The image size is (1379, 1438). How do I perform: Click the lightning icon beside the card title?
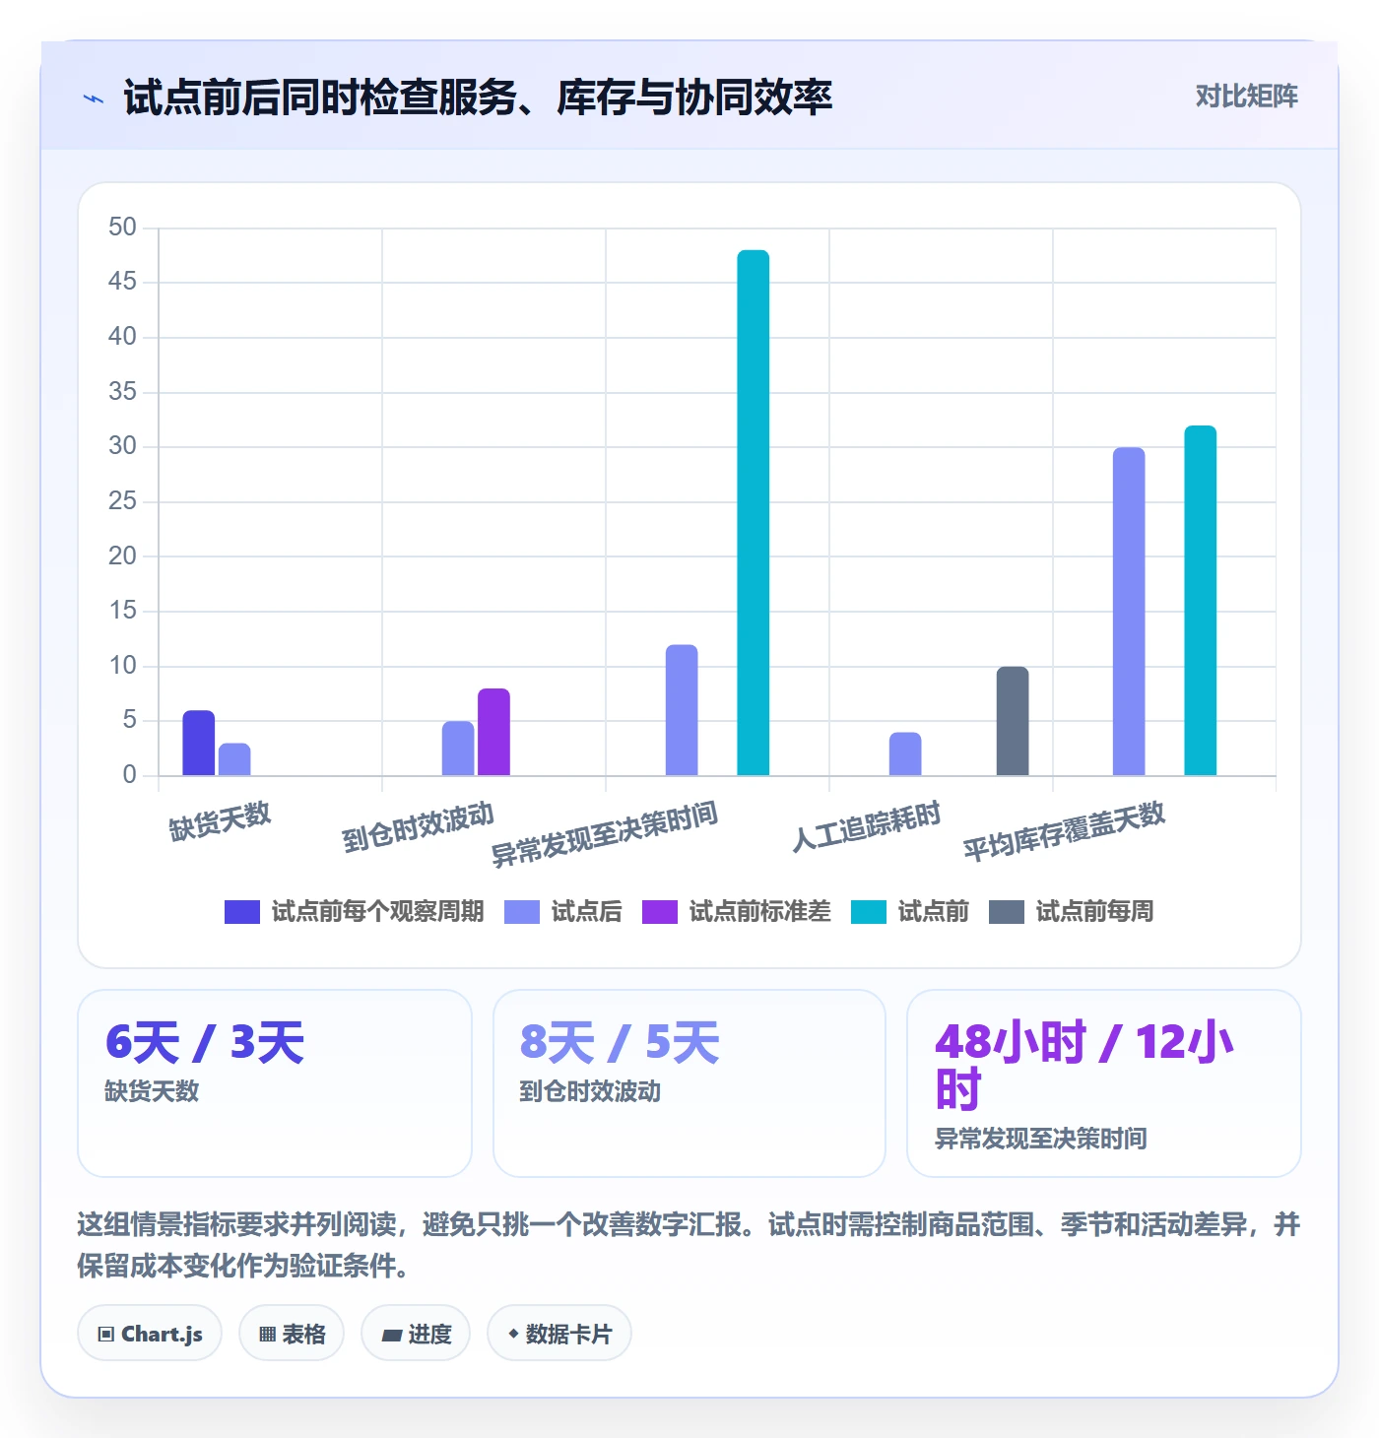(94, 98)
